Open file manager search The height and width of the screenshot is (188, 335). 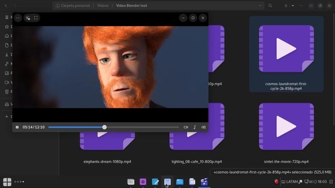click(x=270, y=6)
